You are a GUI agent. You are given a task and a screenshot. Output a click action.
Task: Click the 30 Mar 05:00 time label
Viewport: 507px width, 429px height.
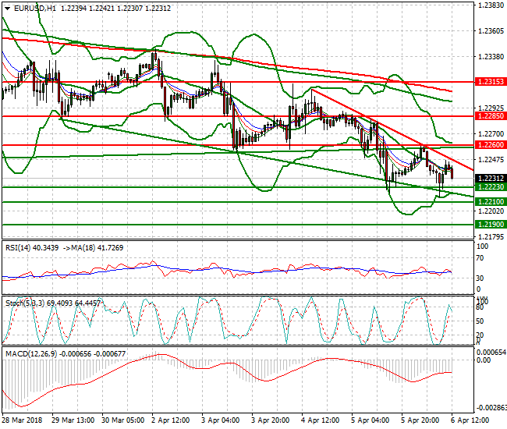[x=123, y=420]
